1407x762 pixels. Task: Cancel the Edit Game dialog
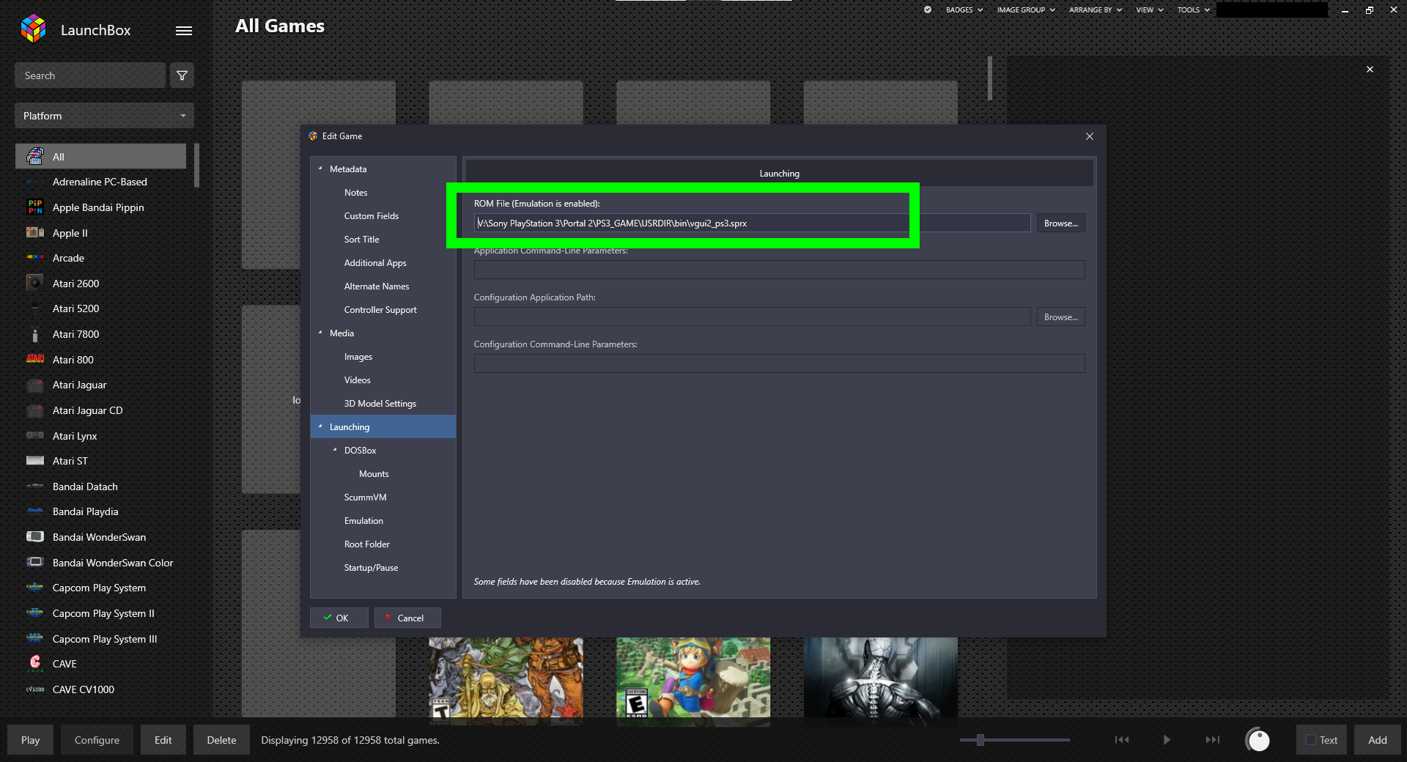click(x=407, y=618)
